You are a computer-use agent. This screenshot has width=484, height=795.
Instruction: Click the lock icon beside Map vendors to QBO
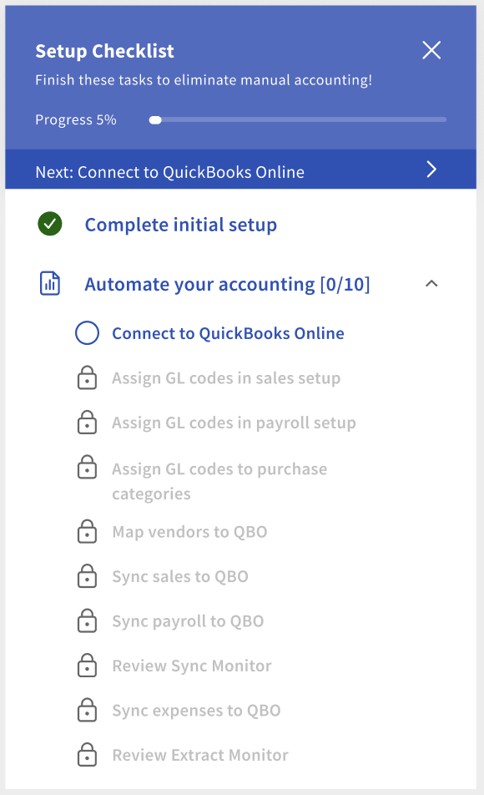[87, 531]
